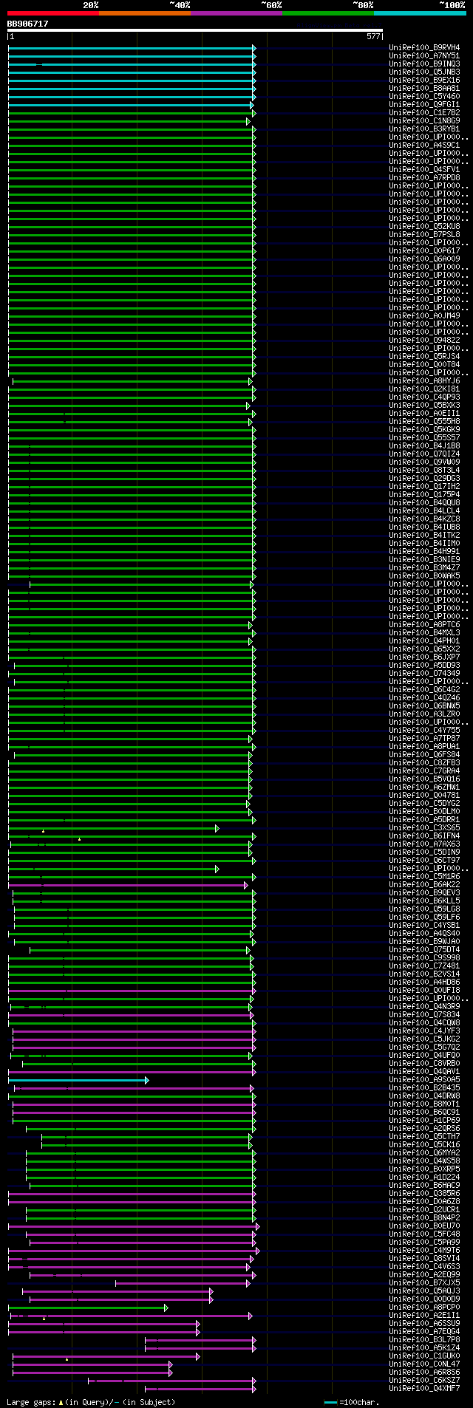The image size is (473, 1408).
Task: Select hit label UniRef100_A9S0A5
Action: tap(424, 1079)
